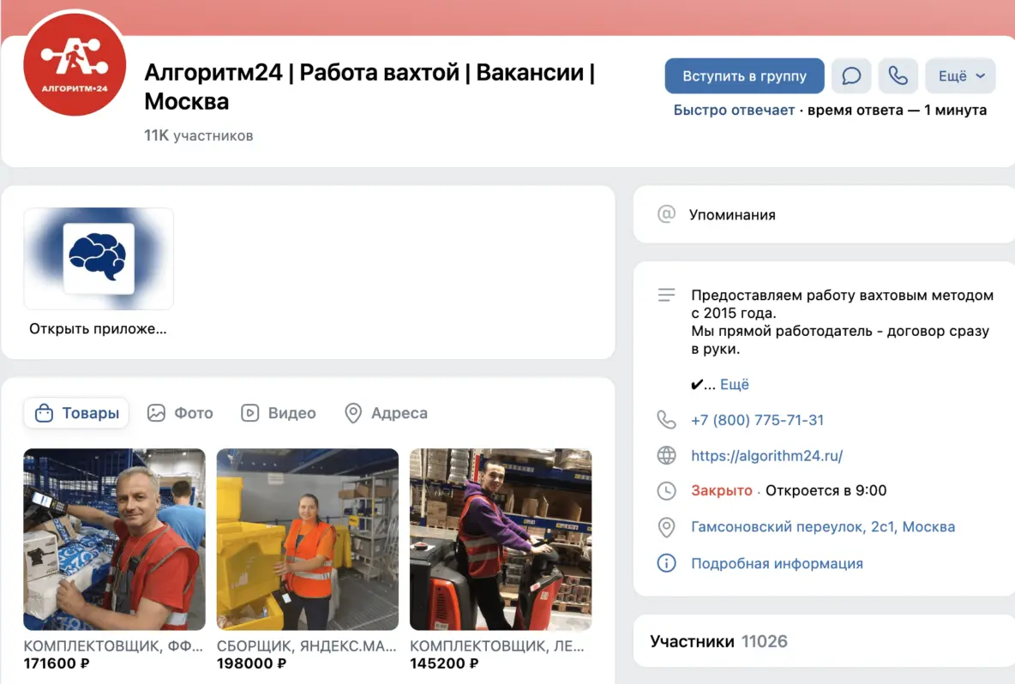Select the Адреса tab

pos(386,413)
